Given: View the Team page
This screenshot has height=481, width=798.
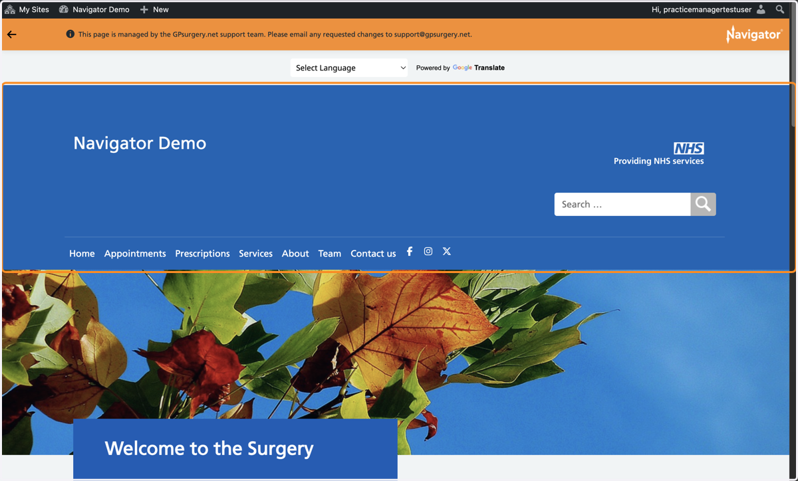Looking at the screenshot, I should tap(329, 253).
